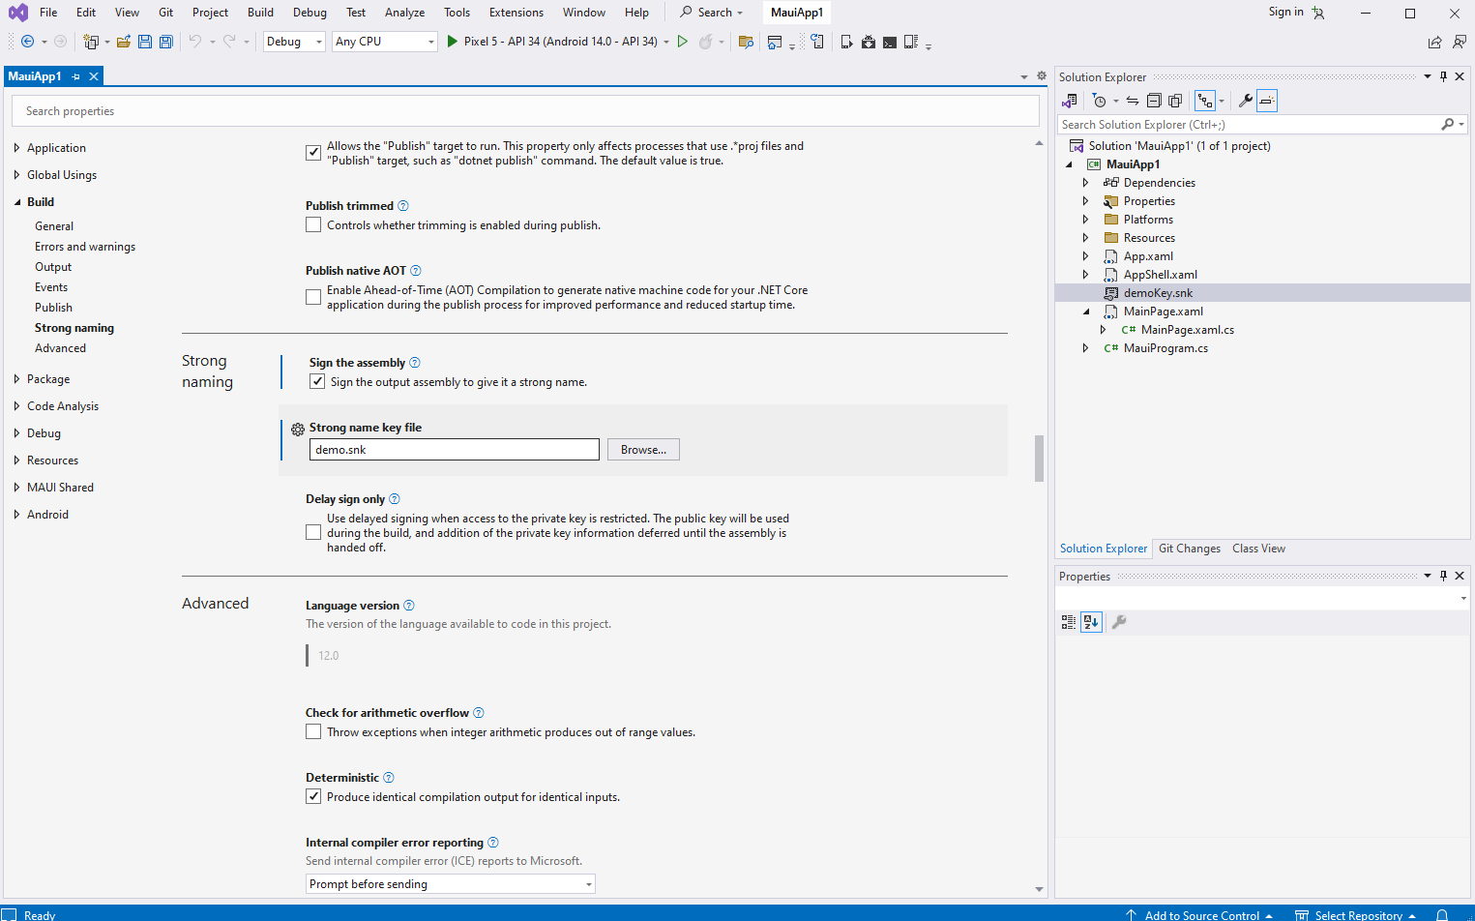Switch to the Git Changes tab

point(1189,549)
